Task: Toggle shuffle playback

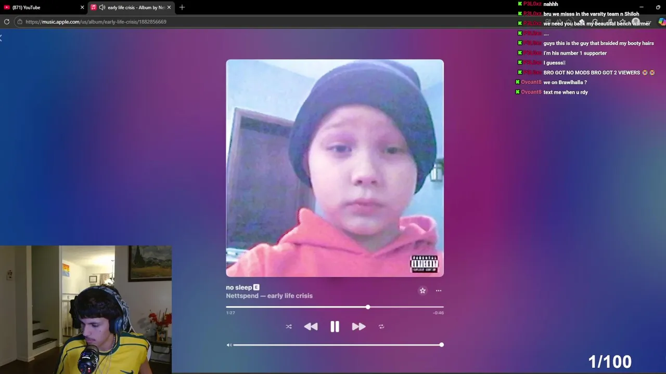Action: point(289,327)
